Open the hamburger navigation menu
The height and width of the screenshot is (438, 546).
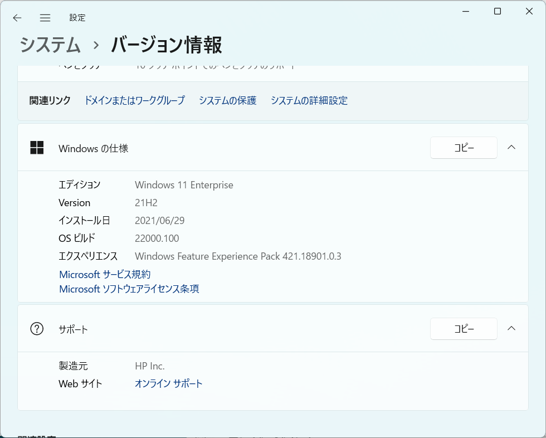click(45, 18)
